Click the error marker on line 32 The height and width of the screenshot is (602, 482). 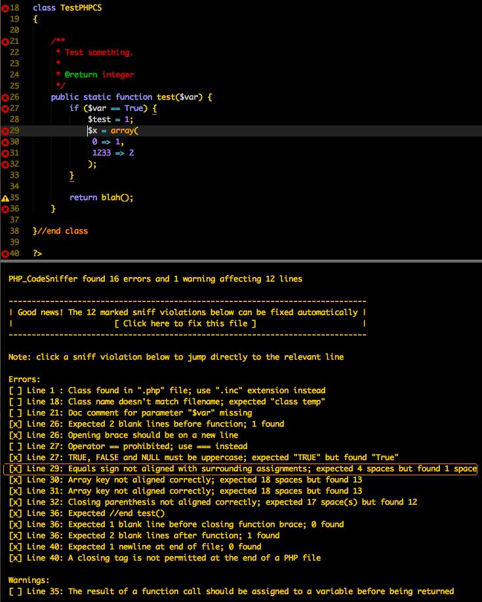(5, 164)
